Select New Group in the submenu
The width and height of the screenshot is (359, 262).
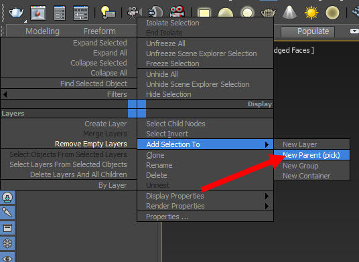pos(311,166)
